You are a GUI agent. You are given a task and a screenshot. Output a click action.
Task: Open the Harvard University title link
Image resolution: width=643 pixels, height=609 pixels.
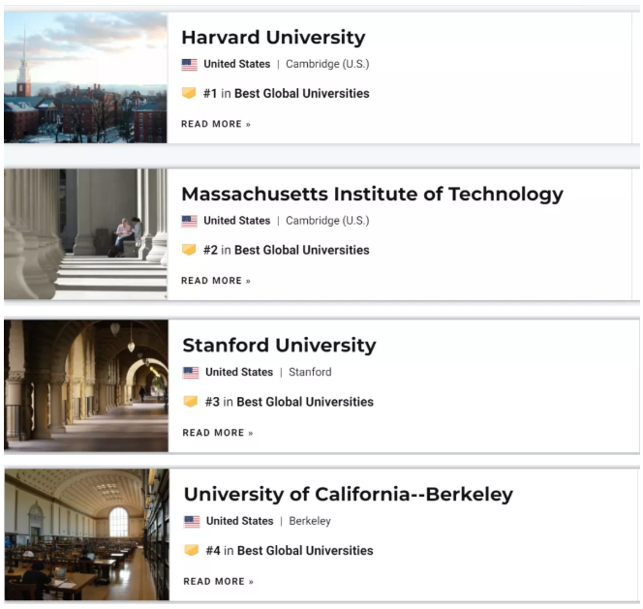[273, 38]
